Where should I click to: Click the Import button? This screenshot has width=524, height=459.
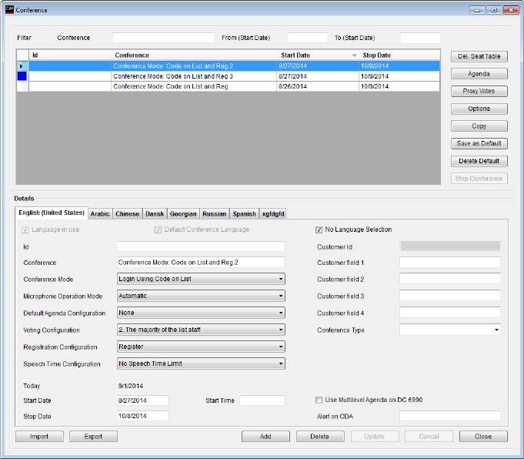coord(39,437)
